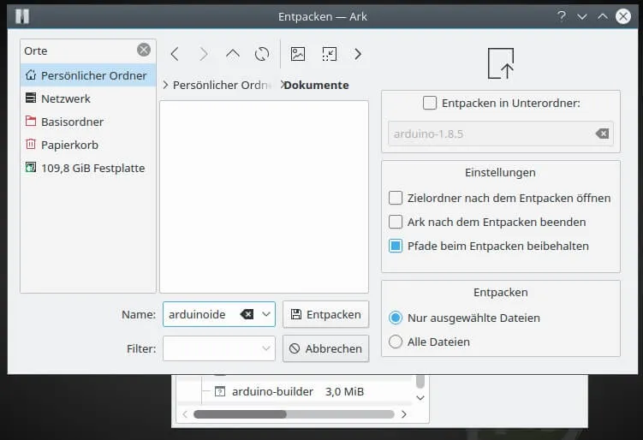Viewport: 643px width, 440px height.
Task: Click the Abbrechen button
Action: click(x=325, y=348)
